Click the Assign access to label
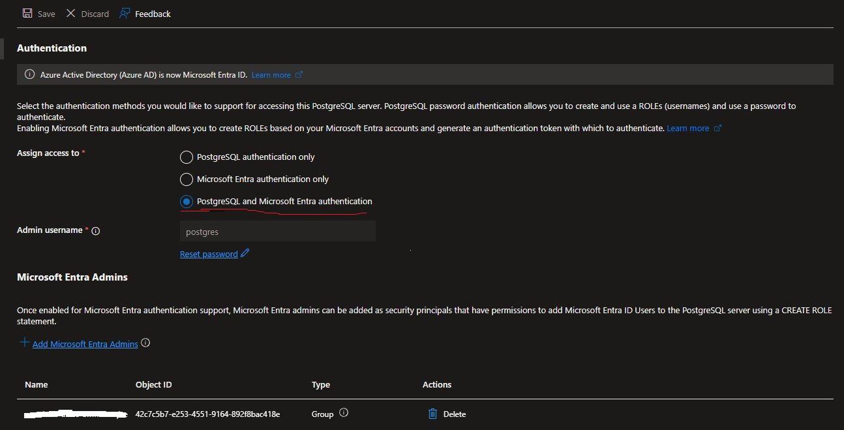This screenshot has width=844, height=430. (48, 153)
